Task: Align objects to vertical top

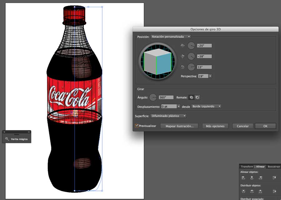Action: [x=274, y=178]
